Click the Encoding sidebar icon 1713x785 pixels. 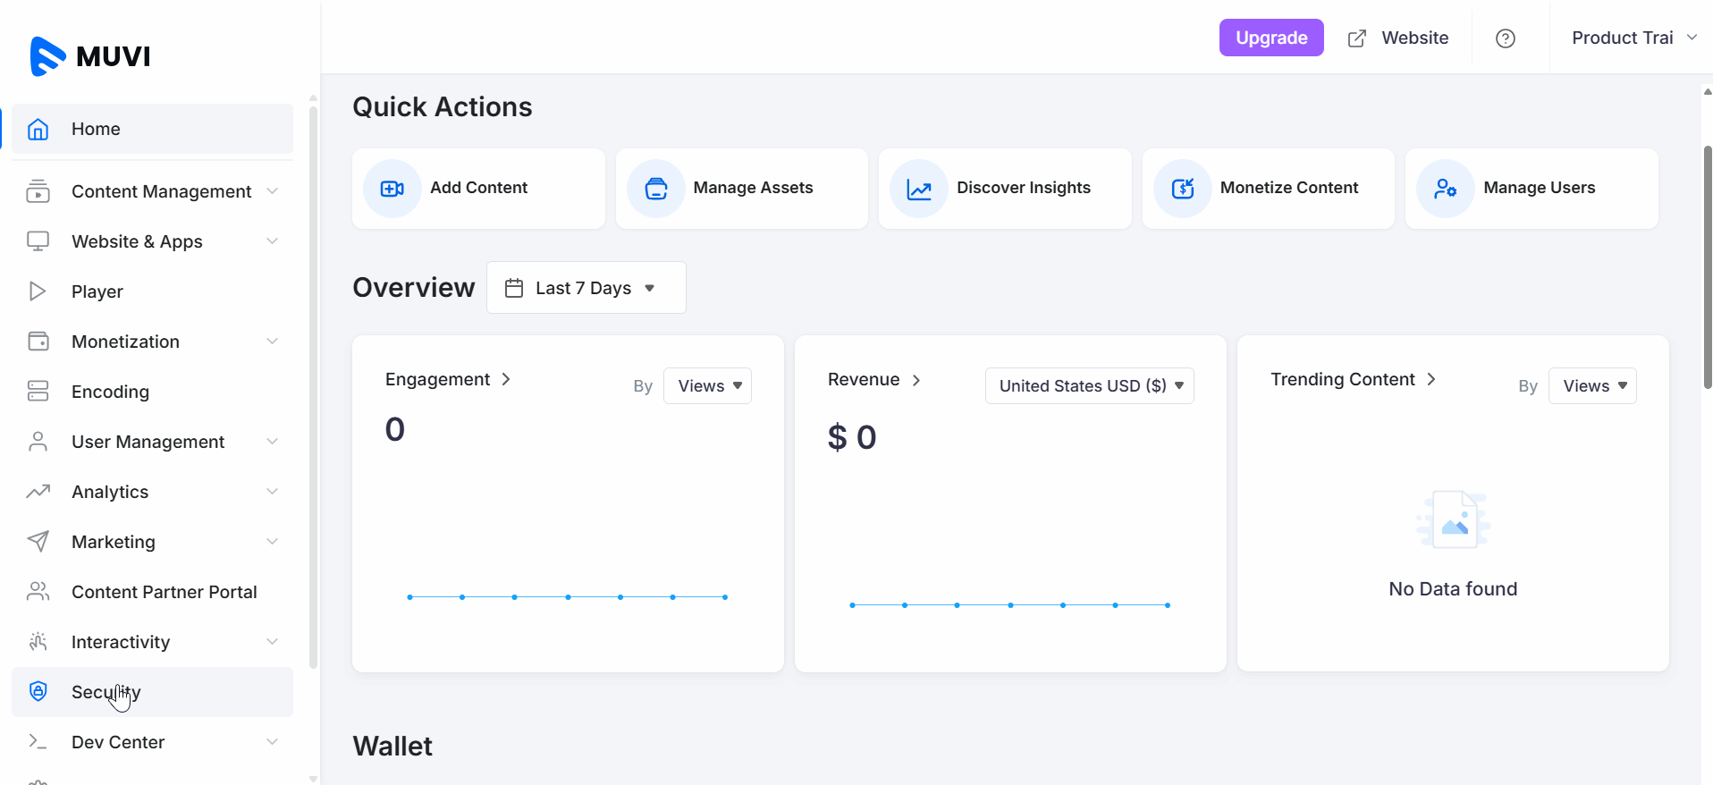38,392
